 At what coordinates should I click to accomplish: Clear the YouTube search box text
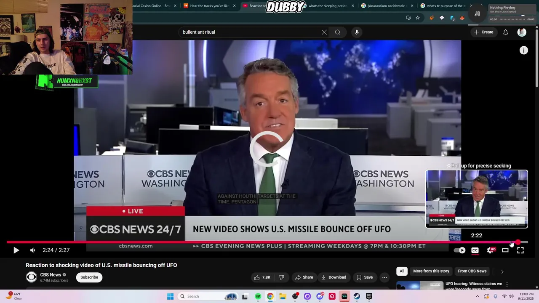click(x=324, y=32)
